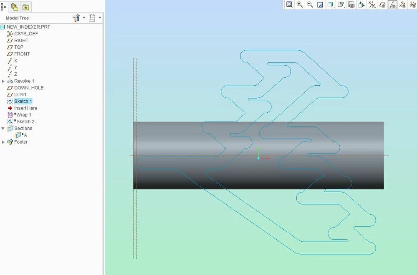Viewport: 417px width, 275px height.
Task: Select the RIGHT datum plane
Action: [x=21, y=40]
